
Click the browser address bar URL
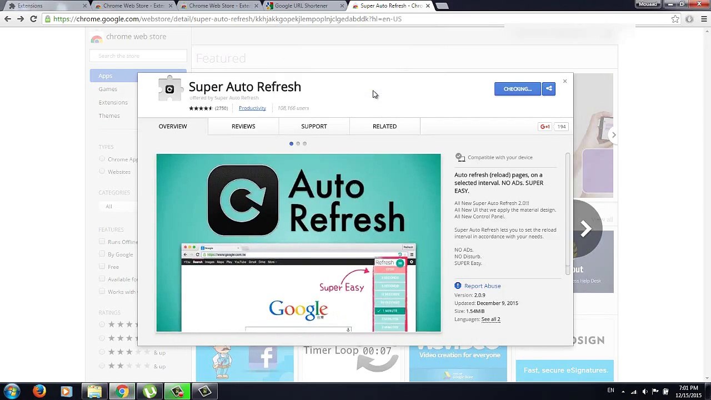(x=227, y=19)
